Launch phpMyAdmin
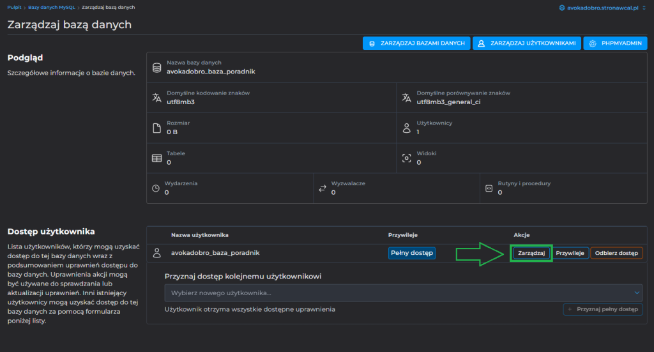Screen dimensions: 654x352 pos(615,43)
